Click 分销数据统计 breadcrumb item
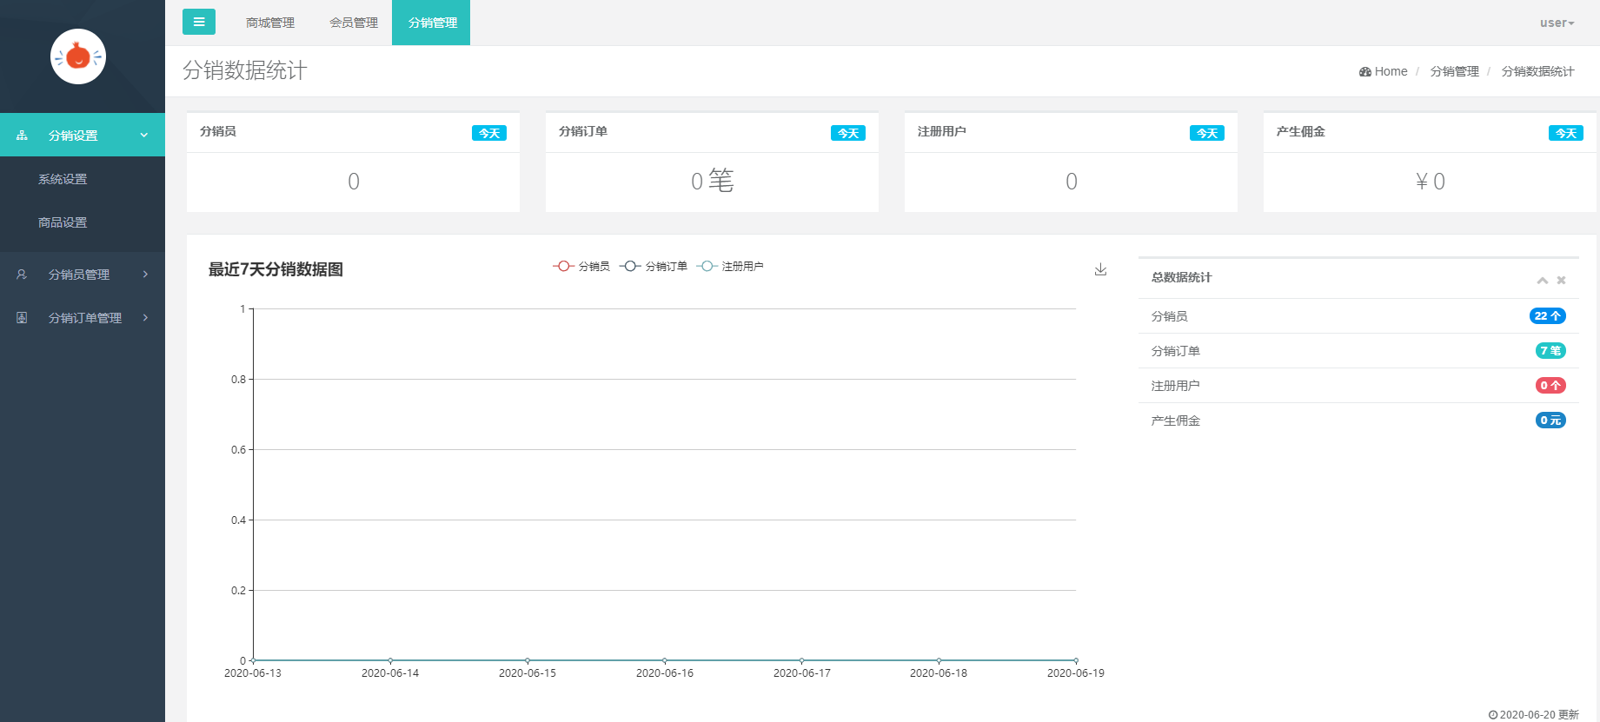Viewport: 1600px width, 722px height. coord(1537,71)
